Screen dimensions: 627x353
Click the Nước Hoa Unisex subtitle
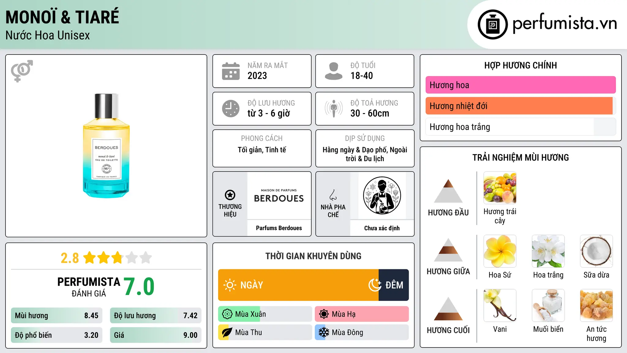tap(48, 35)
